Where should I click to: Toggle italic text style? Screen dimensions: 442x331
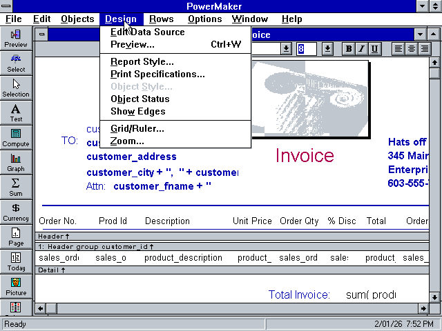tap(362, 49)
